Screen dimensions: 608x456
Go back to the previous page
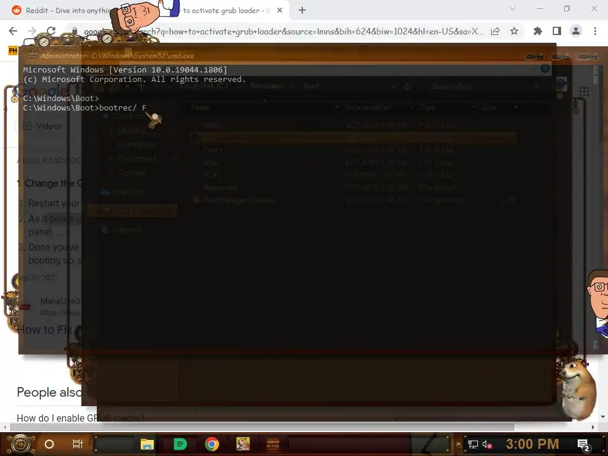13,31
